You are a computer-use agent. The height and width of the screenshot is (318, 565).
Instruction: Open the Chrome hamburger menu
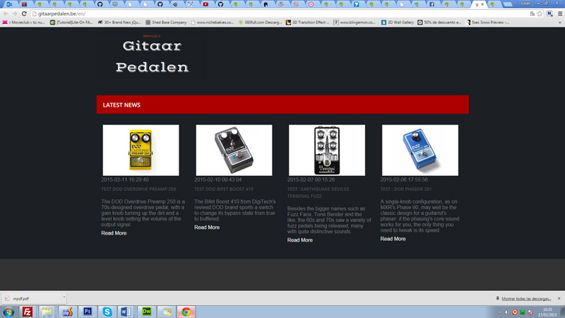point(560,13)
